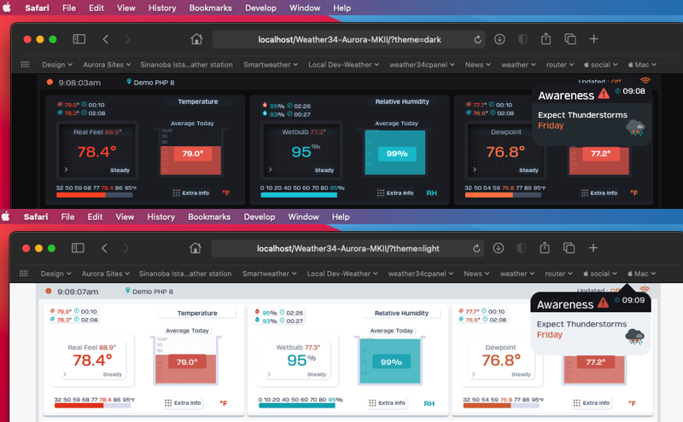Click Share icon in dark-theme Safari window
Image resolution: width=683 pixels, height=422 pixels.
tap(546, 38)
